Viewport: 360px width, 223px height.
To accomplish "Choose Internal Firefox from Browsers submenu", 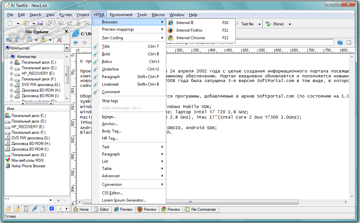I will (189, 30).
